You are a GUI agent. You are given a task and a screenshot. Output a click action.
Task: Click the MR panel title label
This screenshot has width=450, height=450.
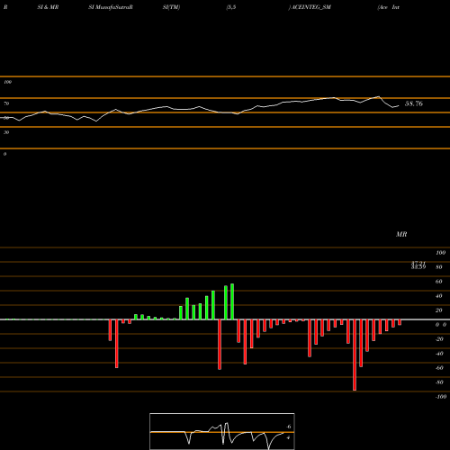pos(401,234)
